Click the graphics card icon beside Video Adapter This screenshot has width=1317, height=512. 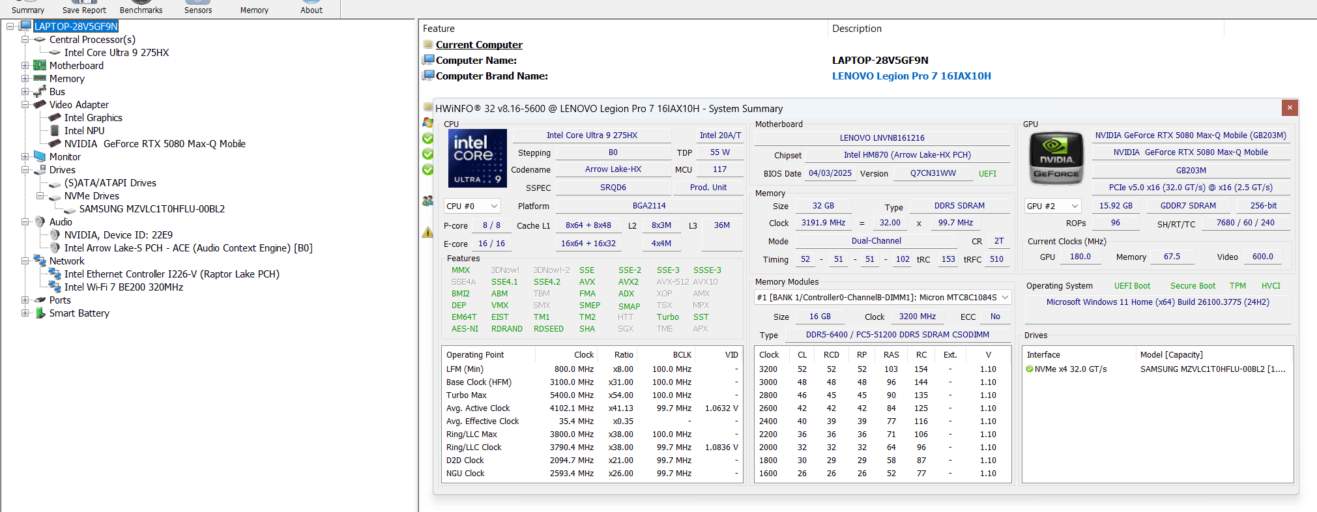click(x=40, y=104)
